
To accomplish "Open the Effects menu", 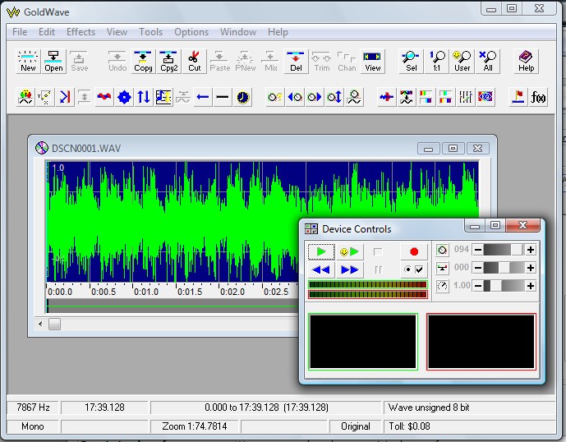I will (81, 32).
